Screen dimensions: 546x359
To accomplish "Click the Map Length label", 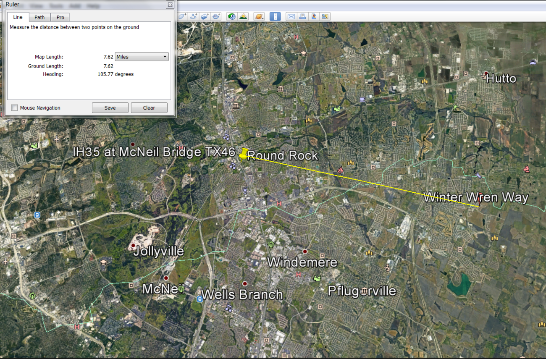I will 49,57.
